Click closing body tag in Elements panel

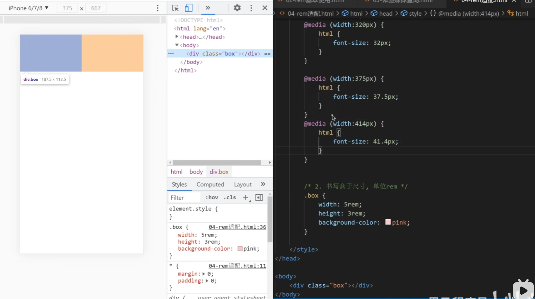click(x=191, y=62)
